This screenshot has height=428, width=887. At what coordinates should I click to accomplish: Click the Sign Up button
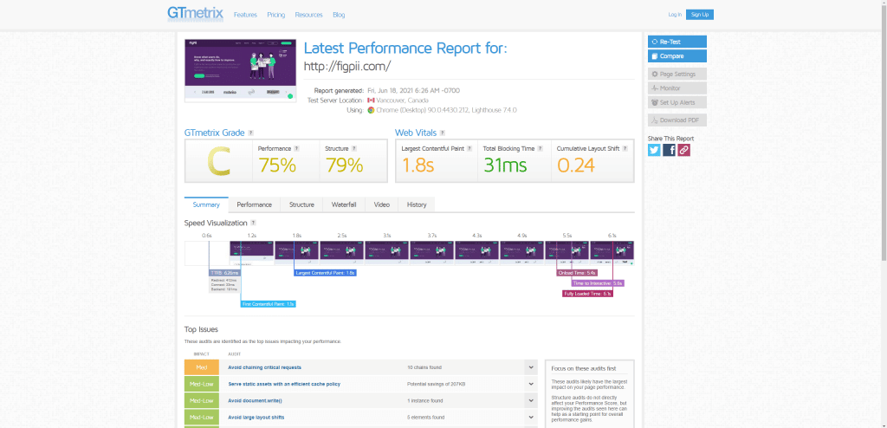tap(700, 15)
